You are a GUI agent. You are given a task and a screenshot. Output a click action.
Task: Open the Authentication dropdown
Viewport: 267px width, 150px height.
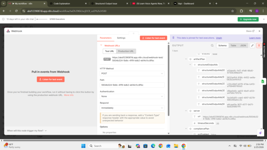[132, 96]
